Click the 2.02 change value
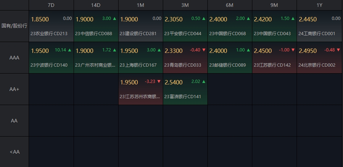The height and width of the screenshot is (167, 343). (x=196, y=81)
